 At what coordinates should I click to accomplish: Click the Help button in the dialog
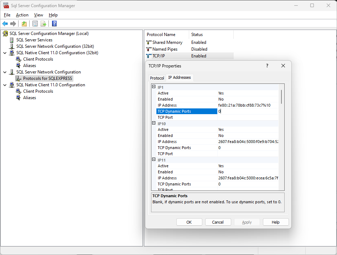click(x=275, y=222)
